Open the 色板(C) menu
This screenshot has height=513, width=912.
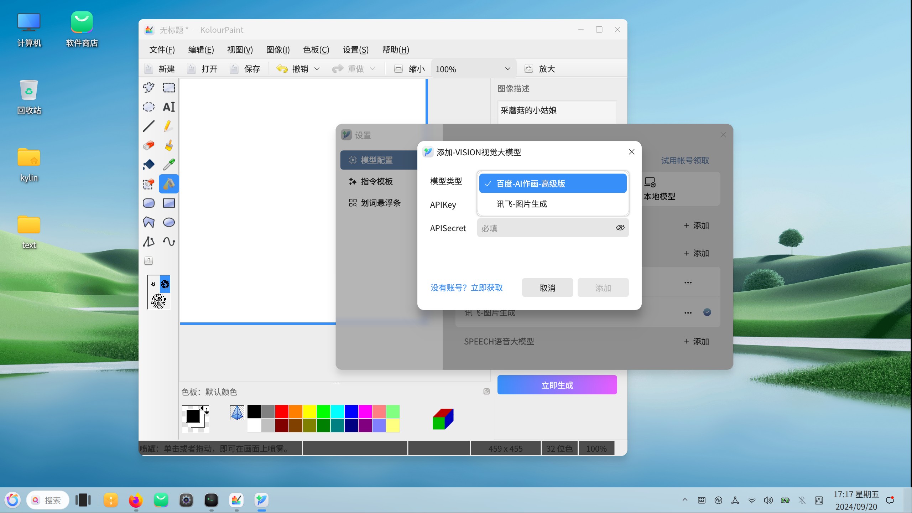coord(316,50)
